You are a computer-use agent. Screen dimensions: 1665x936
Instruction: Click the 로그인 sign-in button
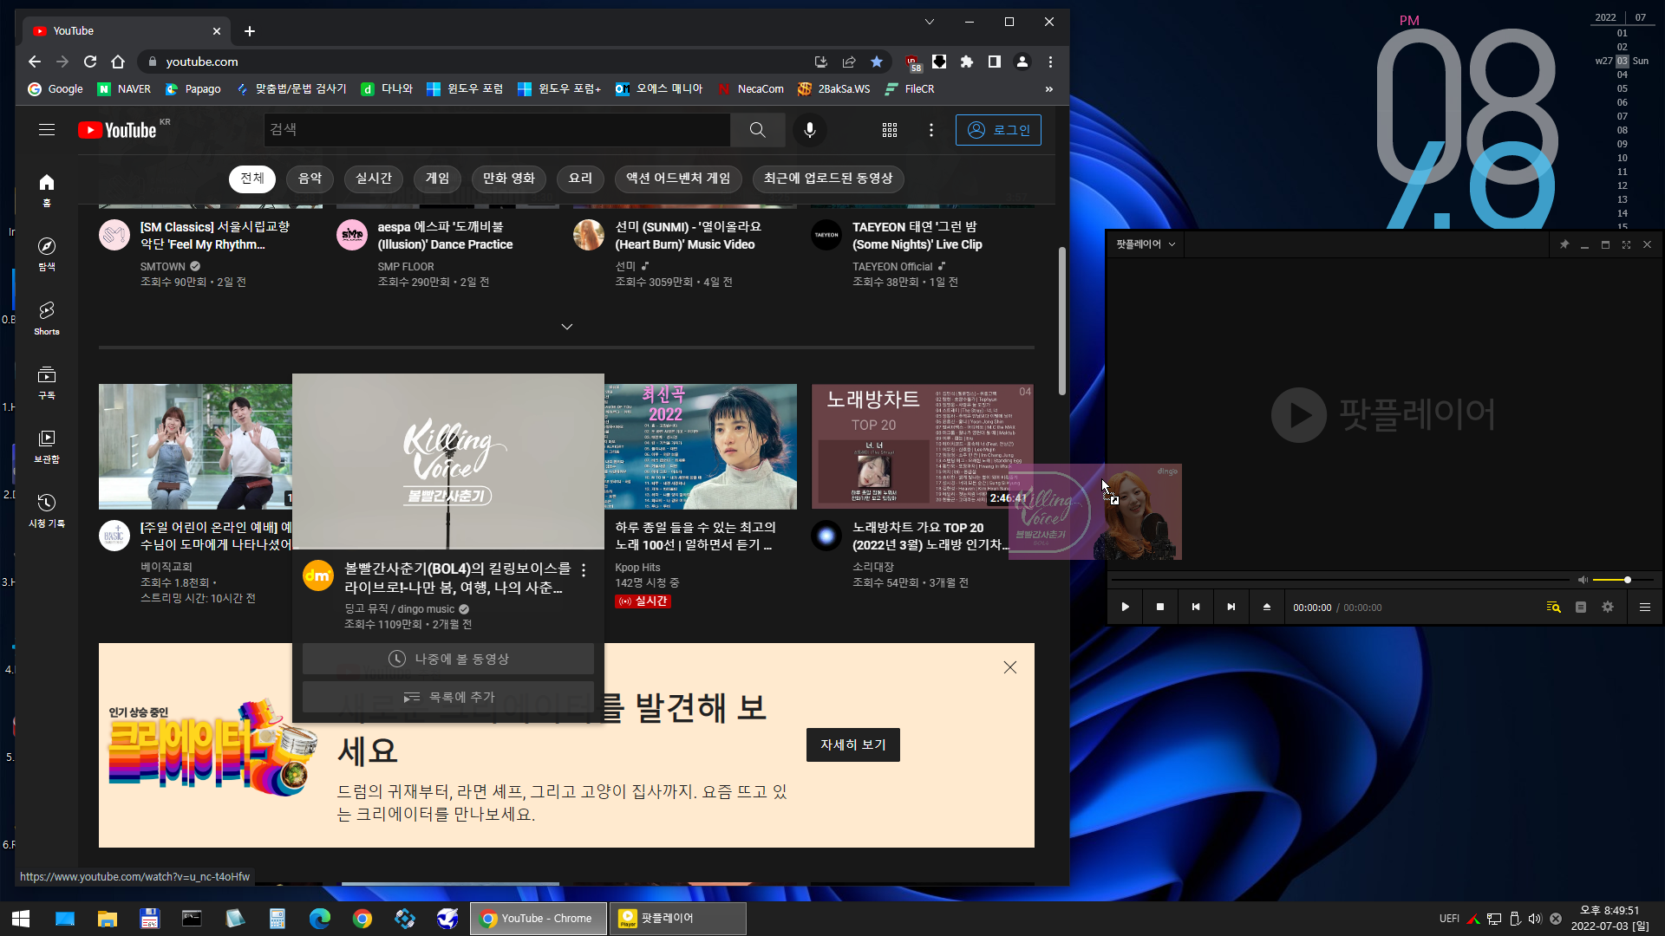[x=998, y=130]
